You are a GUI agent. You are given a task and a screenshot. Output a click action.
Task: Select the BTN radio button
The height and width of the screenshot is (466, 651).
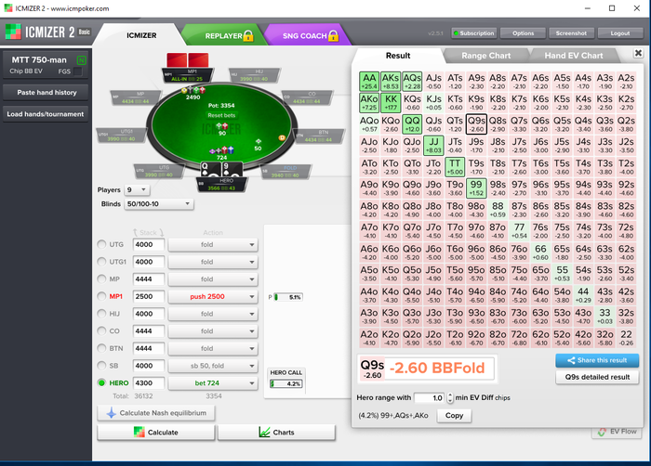click(x=101, y=348)
